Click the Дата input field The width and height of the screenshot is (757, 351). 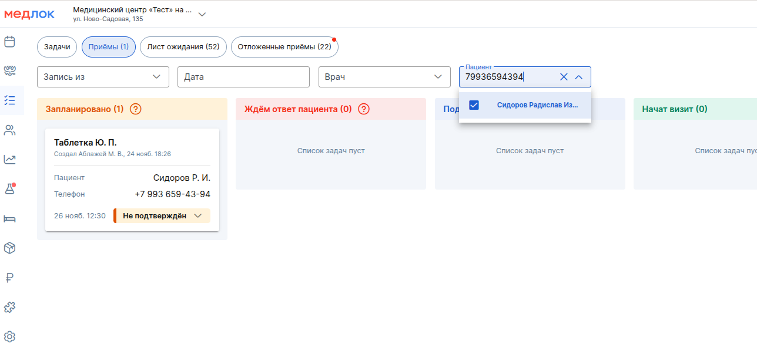(243, 77)
